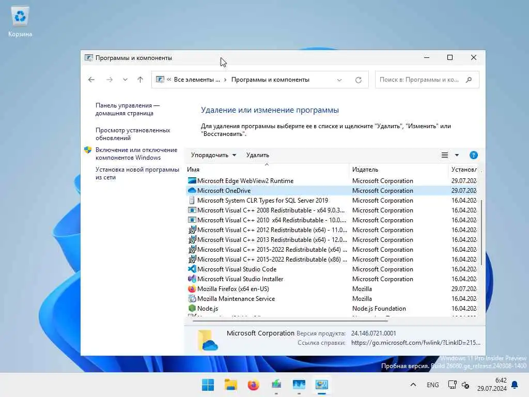This screenshot has height=397, width=529.
Task: Select Microsoft System CLR Types SQL icon
Action: click(x=192, y=200)
